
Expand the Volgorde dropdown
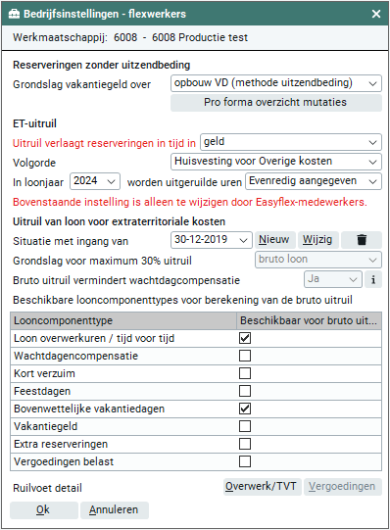click(x=276, y=162)
